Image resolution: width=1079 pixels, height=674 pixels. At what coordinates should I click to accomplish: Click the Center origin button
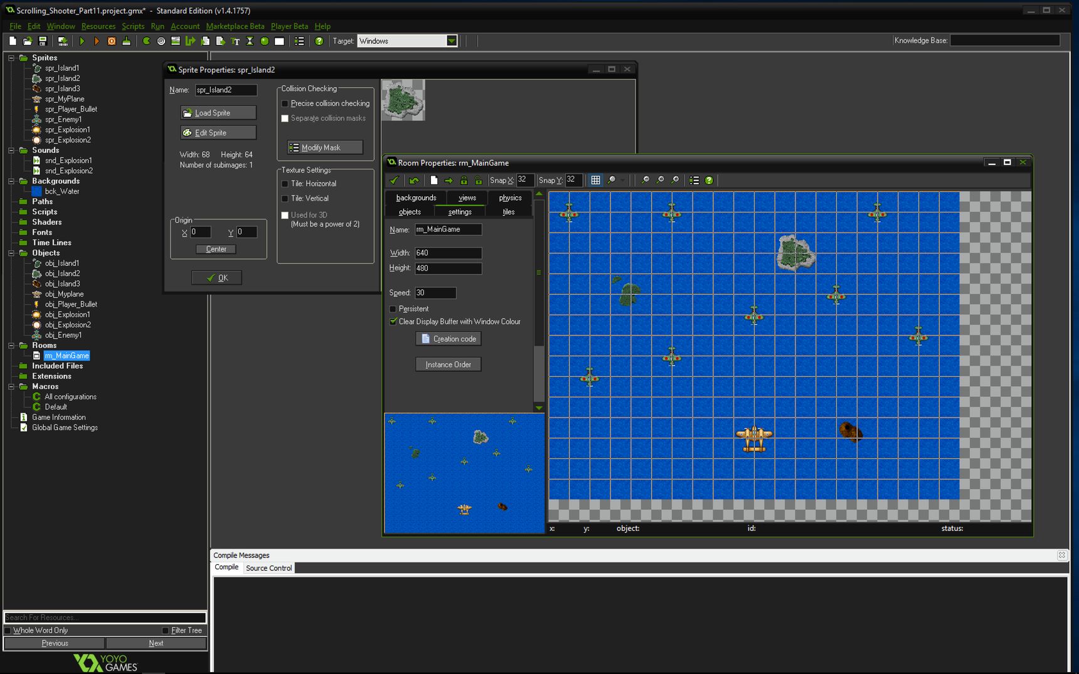(x=216, y=249)
